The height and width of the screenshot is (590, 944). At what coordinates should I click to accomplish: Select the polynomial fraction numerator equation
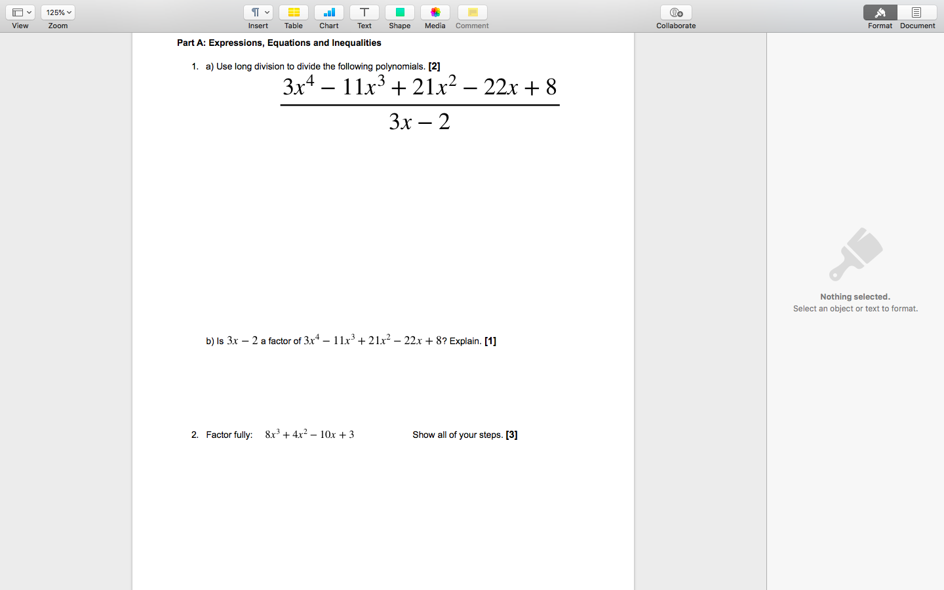pyautogui.click(x=420, y=87)
